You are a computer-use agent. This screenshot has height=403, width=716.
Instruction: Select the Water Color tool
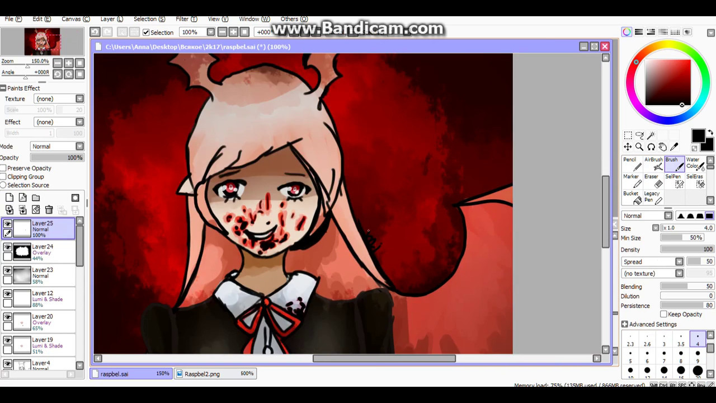click(x=695, y=164)
